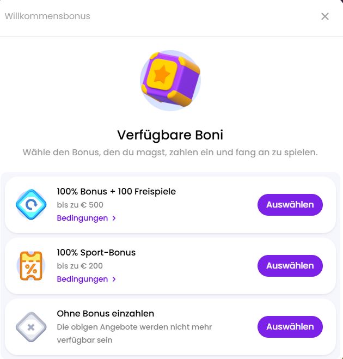Click the purple star cube bonus image

[170, 80]
